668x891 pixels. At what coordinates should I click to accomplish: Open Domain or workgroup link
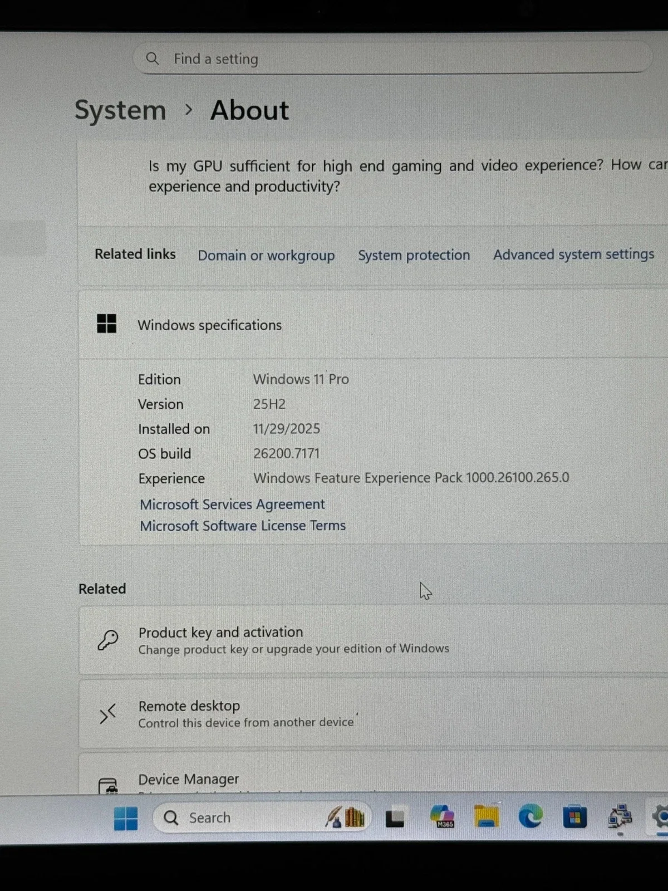pos(266,255)
